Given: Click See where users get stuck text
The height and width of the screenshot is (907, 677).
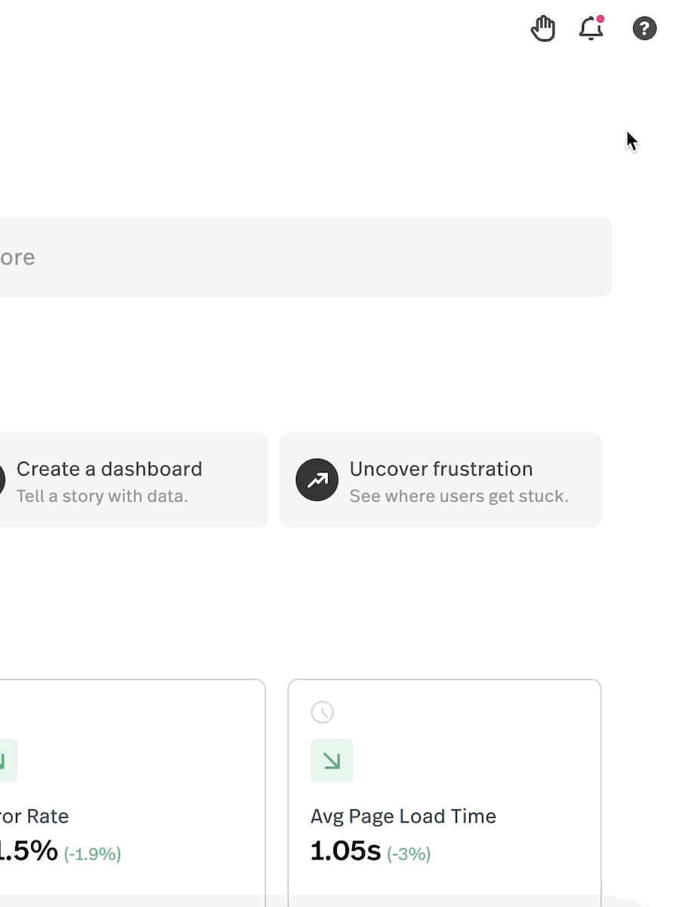Looking at the screenshot, I should [x=459, y=497].
